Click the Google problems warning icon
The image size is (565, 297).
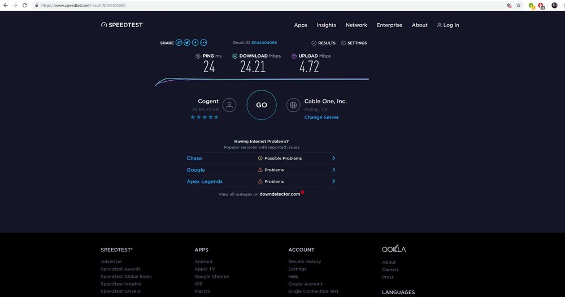tap(260, 169)
